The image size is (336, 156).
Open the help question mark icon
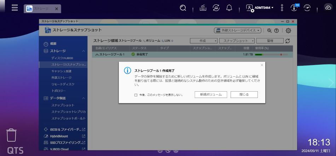pyautogui.click(x=276, y=31)
